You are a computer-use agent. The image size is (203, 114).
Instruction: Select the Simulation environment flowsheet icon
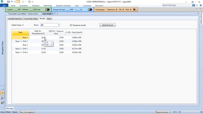click(x=3, y=93)
